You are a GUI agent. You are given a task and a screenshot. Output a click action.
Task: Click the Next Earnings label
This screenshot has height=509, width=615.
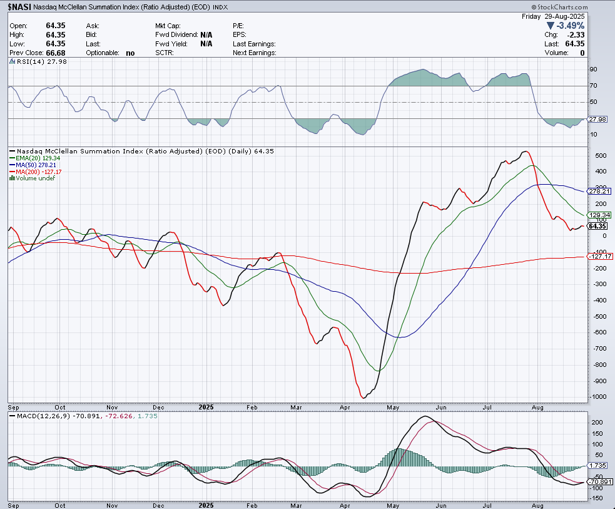(255, 53)
